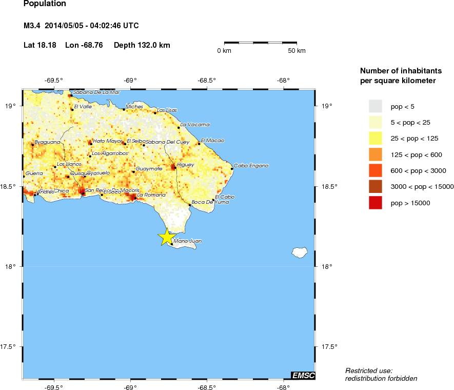The width and height of the screenshot is (454, 390).
Task: Click the yellow star epicenter marker
Action: 166,237
